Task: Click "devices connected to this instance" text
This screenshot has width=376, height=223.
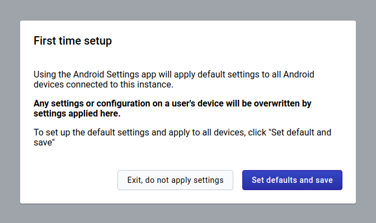Action: pos(104,84)
